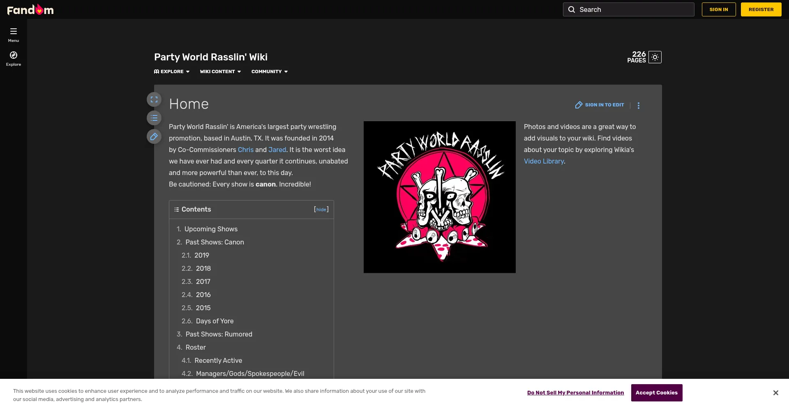
Task: Close the cookie banner with X
Action: [x=775, y=393]
